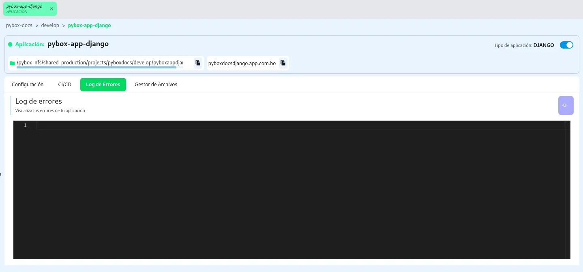Open the Configuración tab

point(28,85)
